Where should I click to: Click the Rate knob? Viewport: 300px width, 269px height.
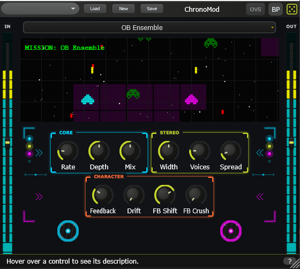tap(68, 151)
